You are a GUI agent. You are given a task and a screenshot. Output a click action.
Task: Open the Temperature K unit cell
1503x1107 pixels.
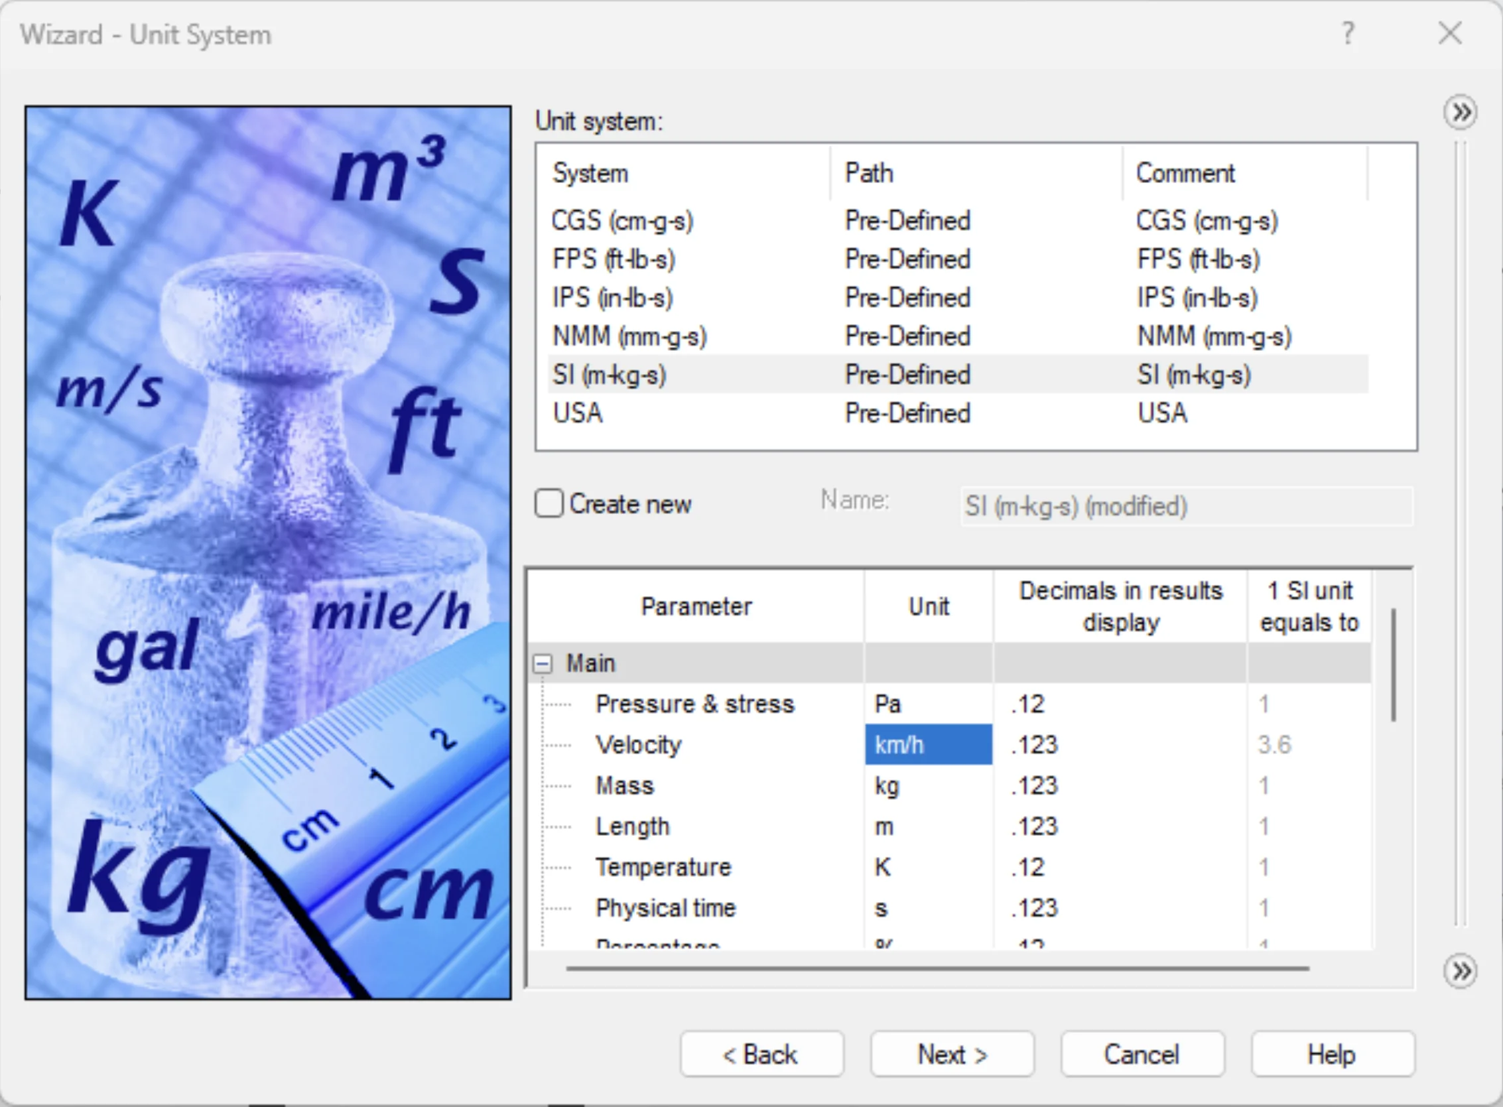[928, 867]
